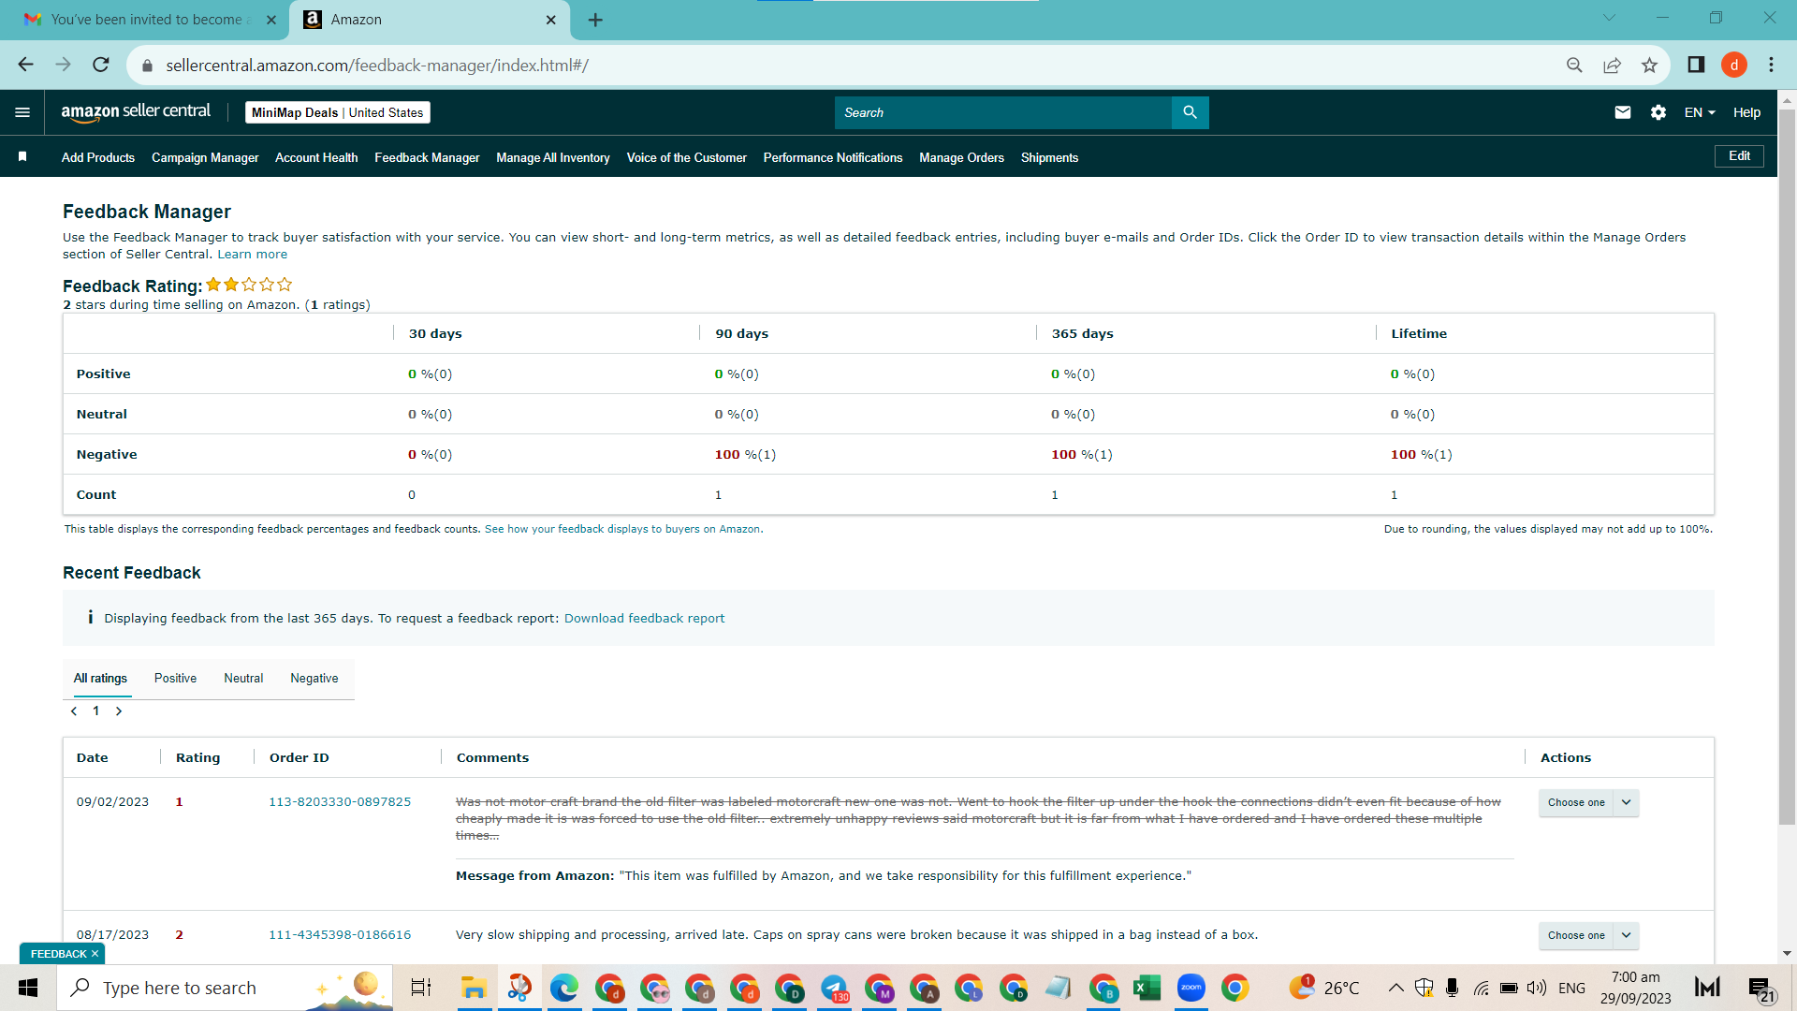Image resolution: width=1797 pixels, height=1011 pixels.
Task: Open the Seller Central hamburger menu
Action: [22, 112]
